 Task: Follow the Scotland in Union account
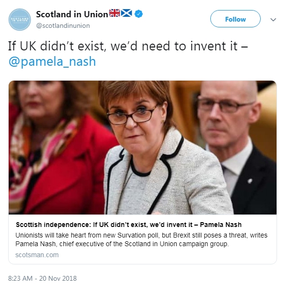click(x=235, y=19)
